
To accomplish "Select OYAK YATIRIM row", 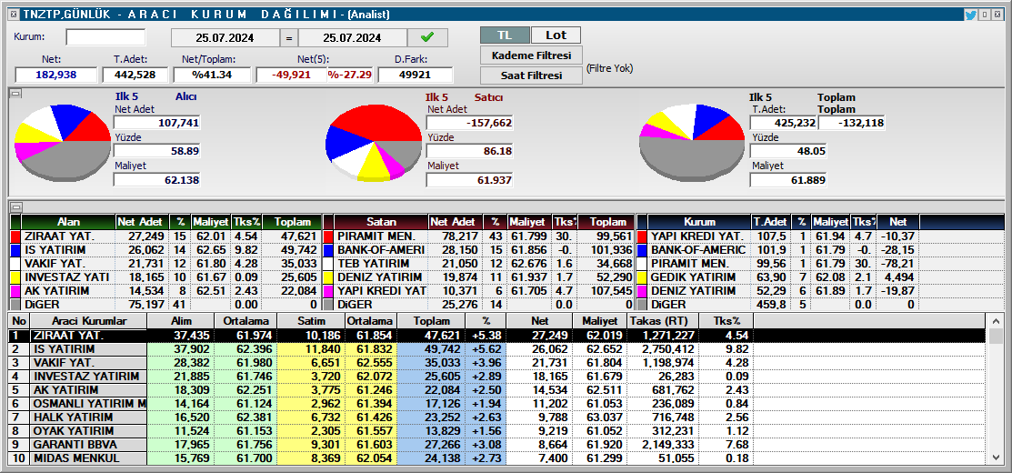I will 497,430.
